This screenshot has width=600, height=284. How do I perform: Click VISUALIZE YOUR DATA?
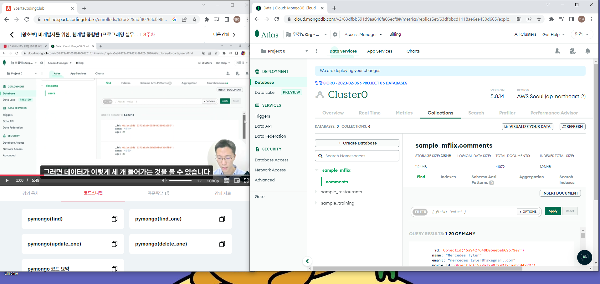tap(528, 127)
